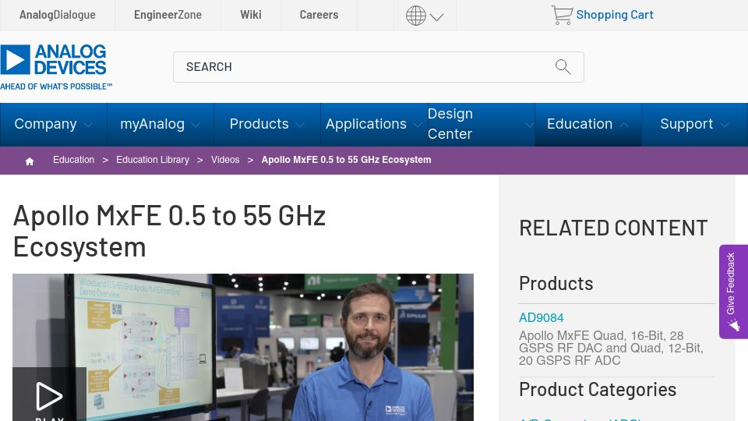Screen dimensions: 748x421
Task: Open the Design Center menu
Action: click(450, 124)
